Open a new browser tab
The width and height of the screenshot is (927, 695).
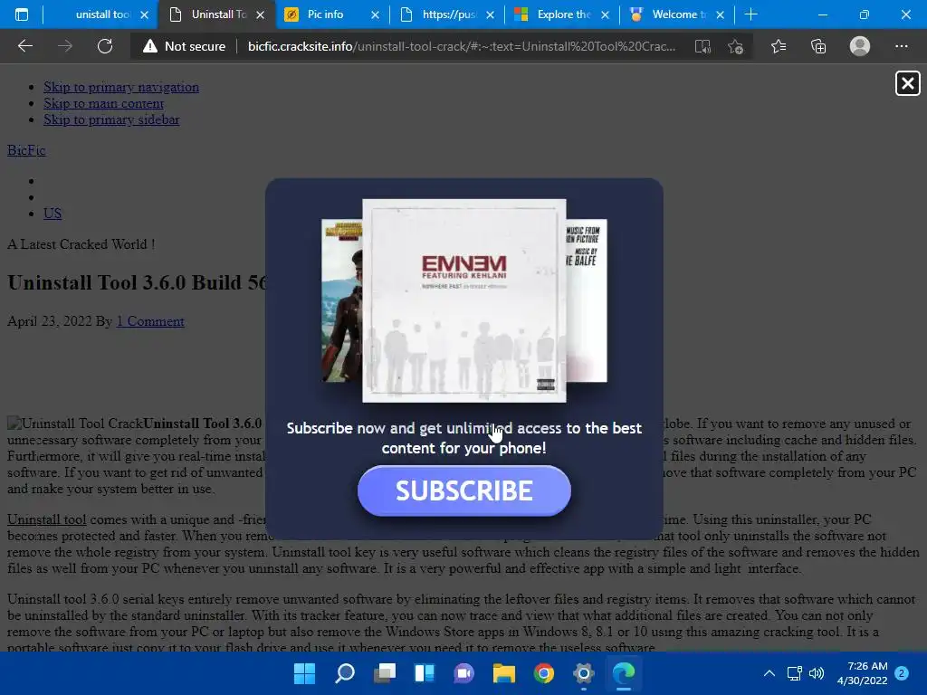click(x=750, y=14)
